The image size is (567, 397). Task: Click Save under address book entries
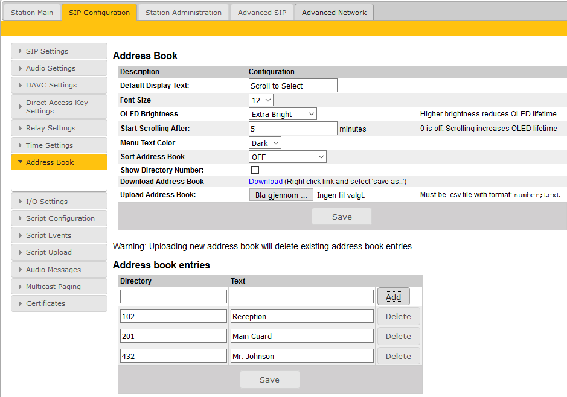click(269, 380)
